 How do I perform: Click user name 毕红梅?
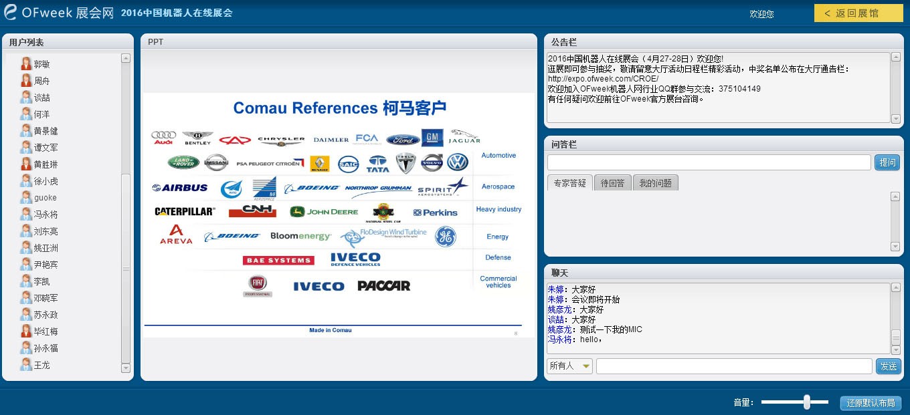(45, 331)
